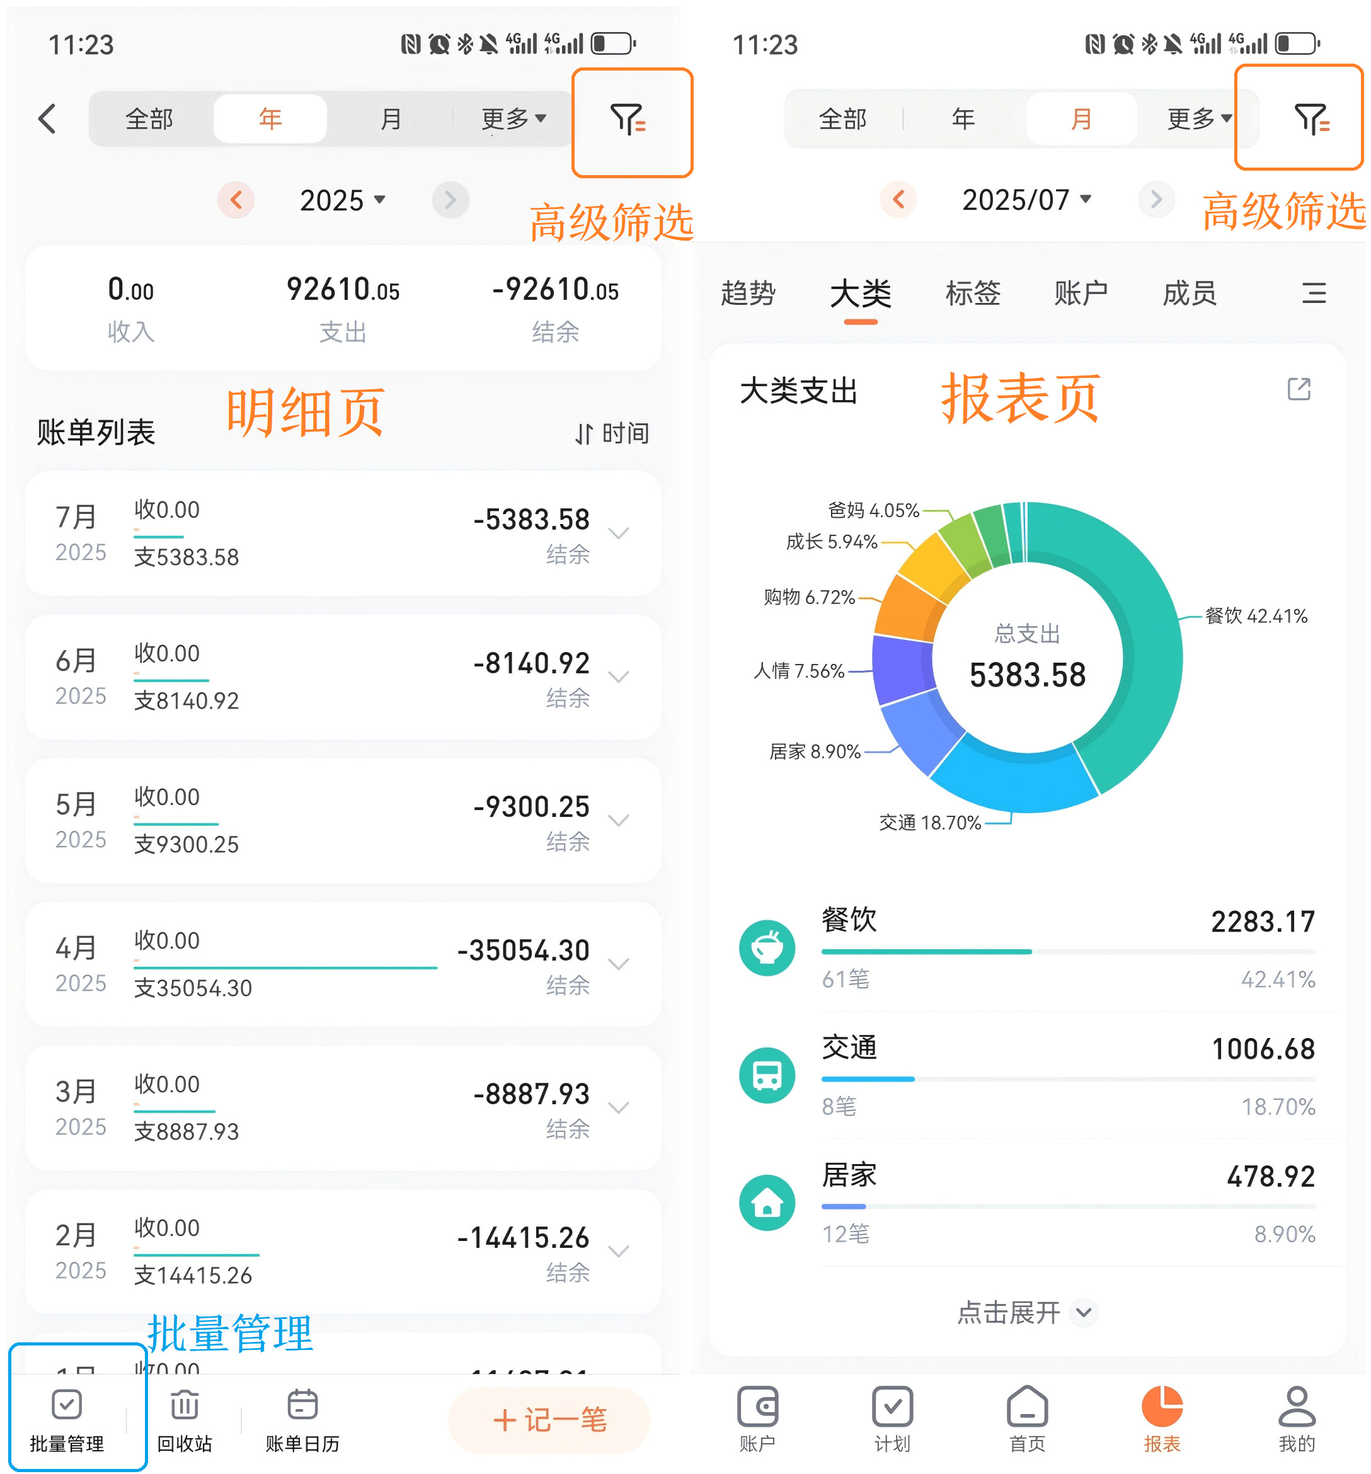Tap the 餐饮 category icon
Image resolution: width=1371 pixels, height=1474 pixels.
(x=767, y=947)
